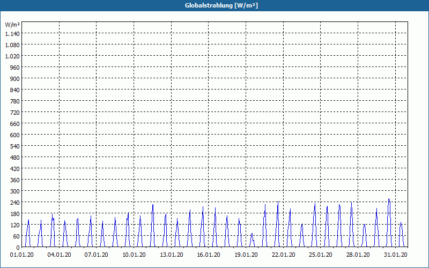Click the 900 y-axis label
Viewport: 429px width, 268px height.
click(15, 79)
